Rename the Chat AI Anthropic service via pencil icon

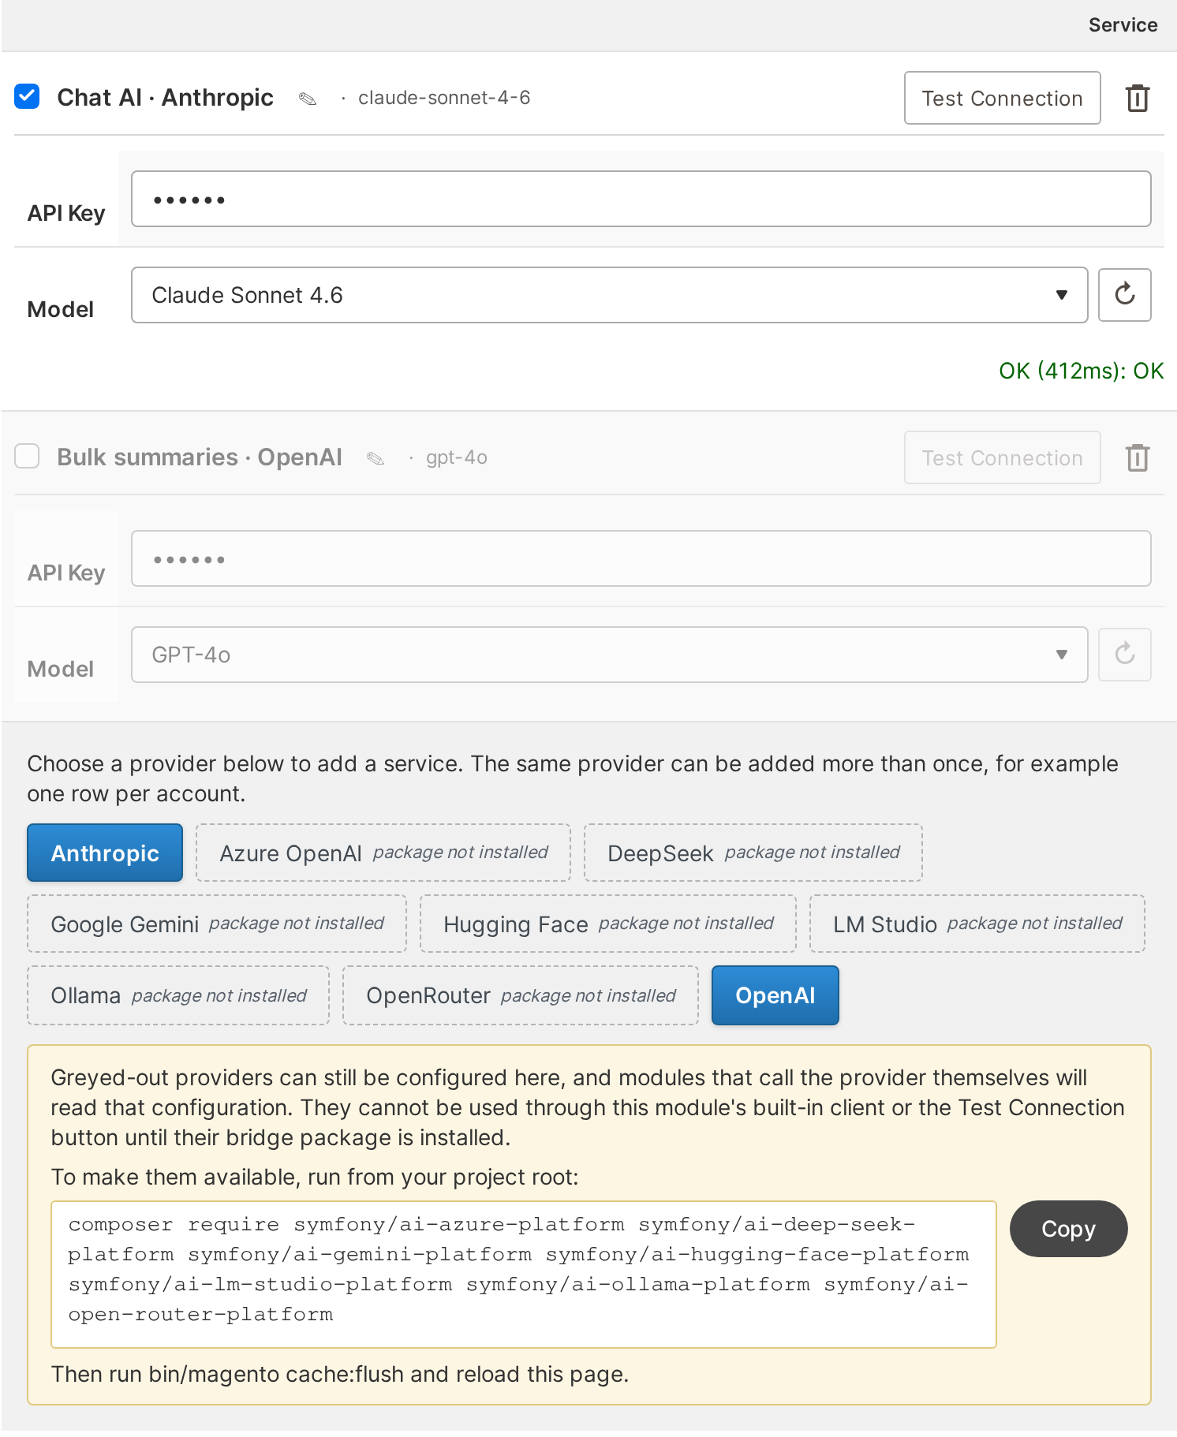click(x=308, y=99)
